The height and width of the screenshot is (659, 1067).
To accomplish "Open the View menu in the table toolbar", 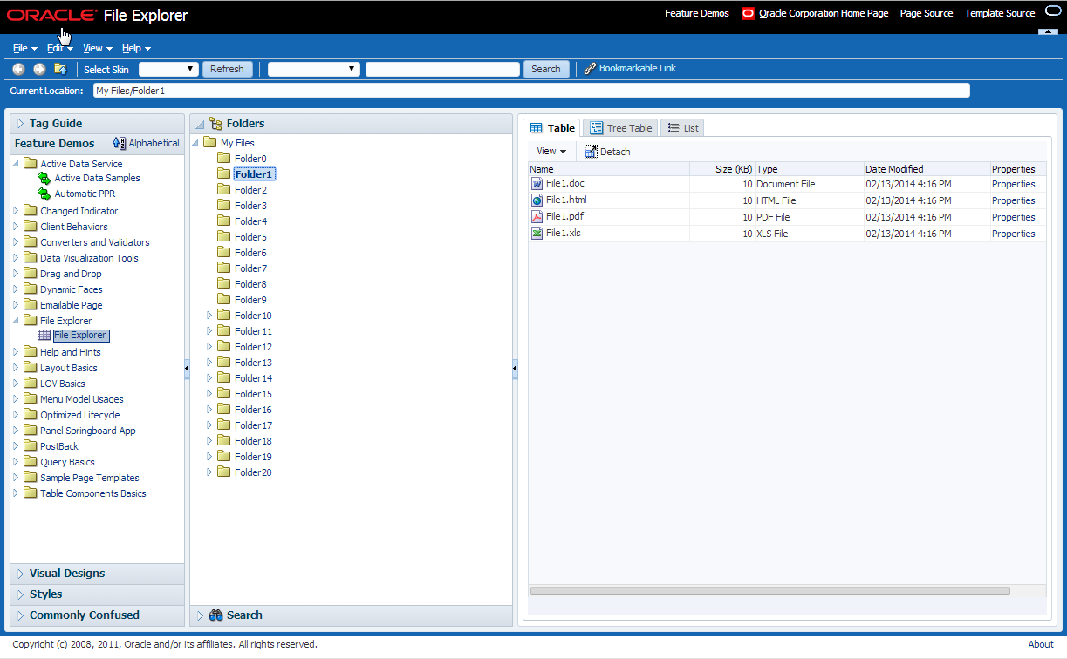I will (551, 152).
